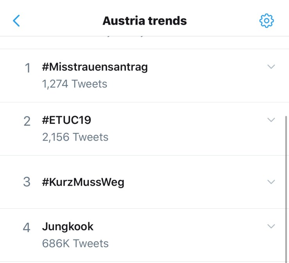The image size is (289, 263).
Task: Open trends settings via gear icon
Action: point(267,21)
